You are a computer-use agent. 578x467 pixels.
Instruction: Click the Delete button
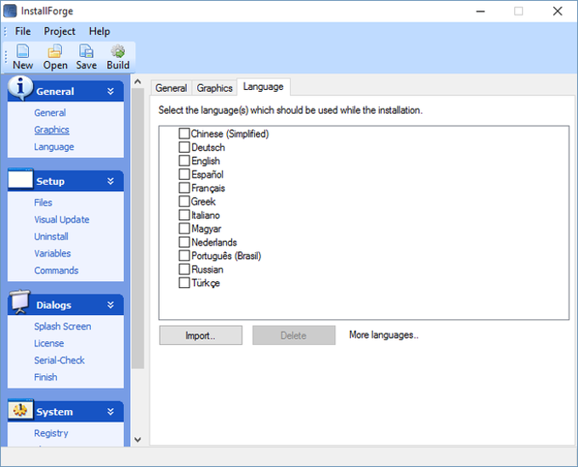click(x=294, y=335)
